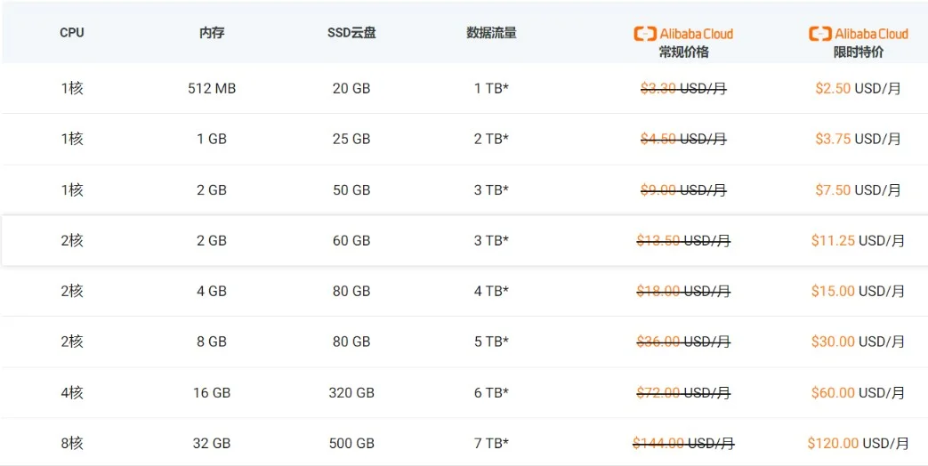Screen dimensions: 928x466
Task: Pick the $30.00 USD/月 special offer
Action: [858, 342]
